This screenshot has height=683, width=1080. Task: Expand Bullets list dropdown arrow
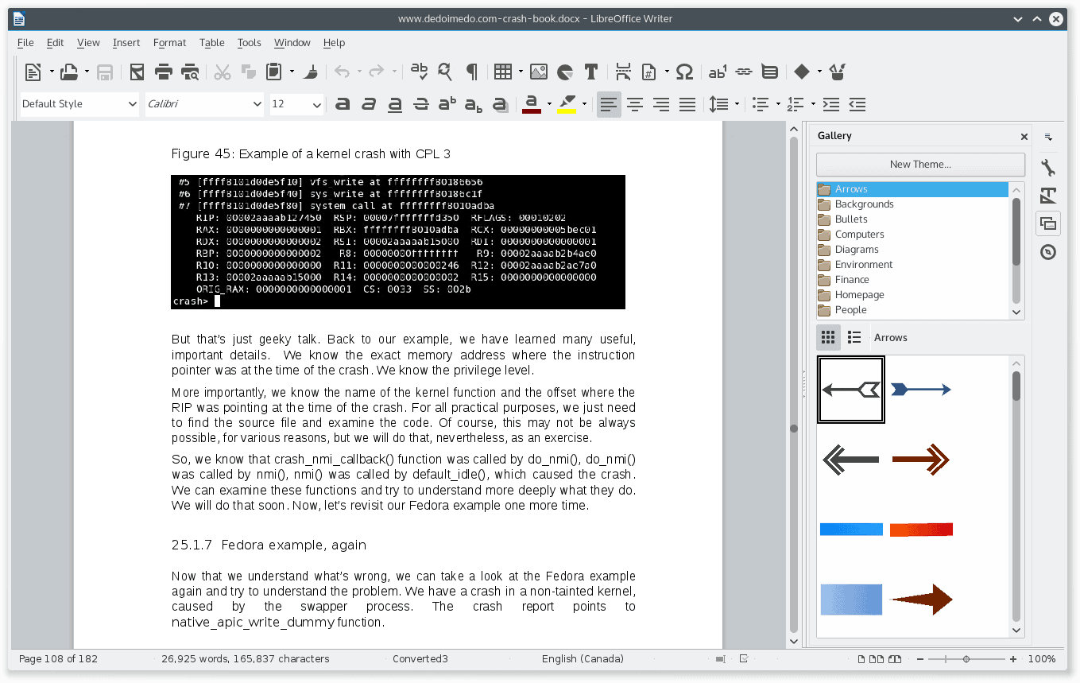[x=777, y=104]
